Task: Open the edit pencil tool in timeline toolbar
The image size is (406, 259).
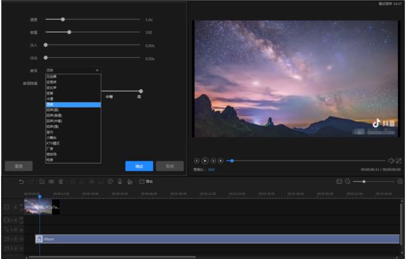Action: (42, 182)
